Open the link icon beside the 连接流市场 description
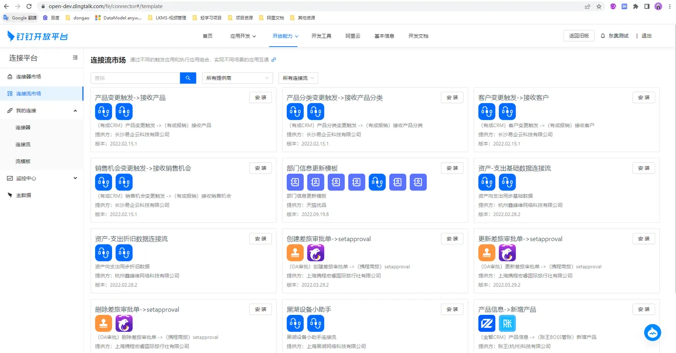This screenshot has width=676, height=353. click(274, 60)
